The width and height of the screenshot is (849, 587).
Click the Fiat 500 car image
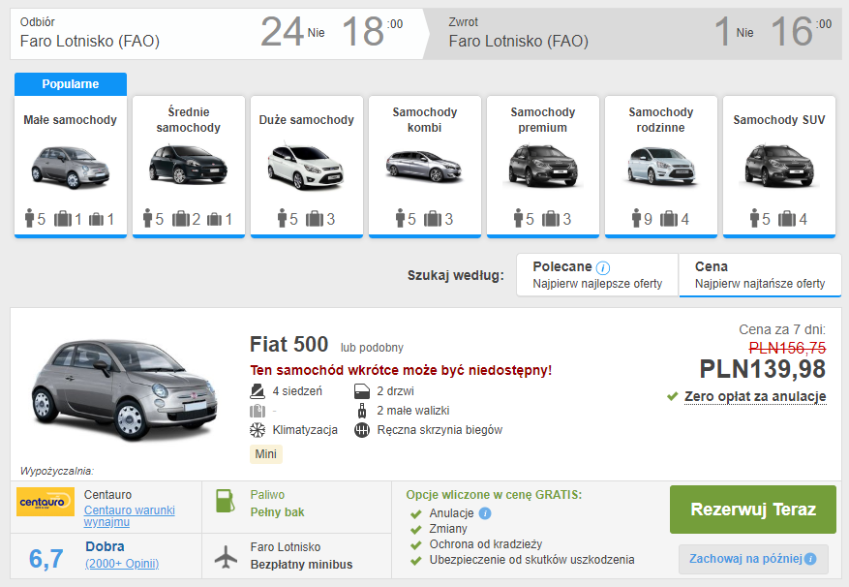point(125,390)
